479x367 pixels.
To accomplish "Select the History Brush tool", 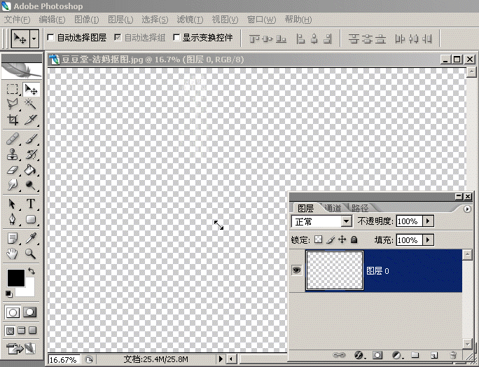I will [31, 154].
